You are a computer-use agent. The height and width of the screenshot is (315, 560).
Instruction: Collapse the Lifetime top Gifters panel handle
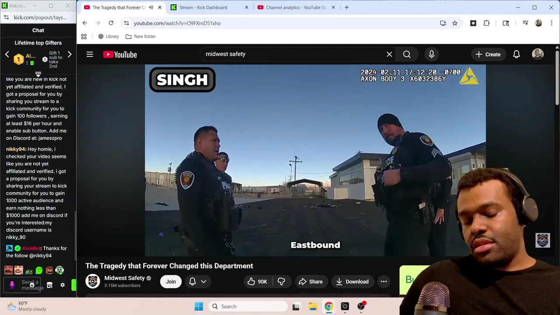point(38,74)
